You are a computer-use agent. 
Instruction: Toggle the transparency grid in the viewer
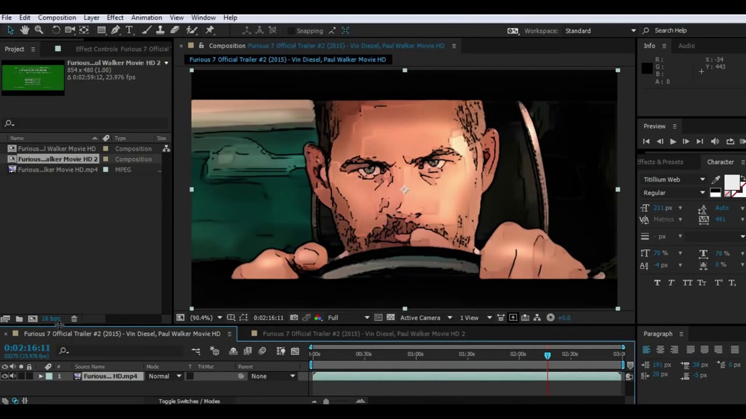point(390,318)
